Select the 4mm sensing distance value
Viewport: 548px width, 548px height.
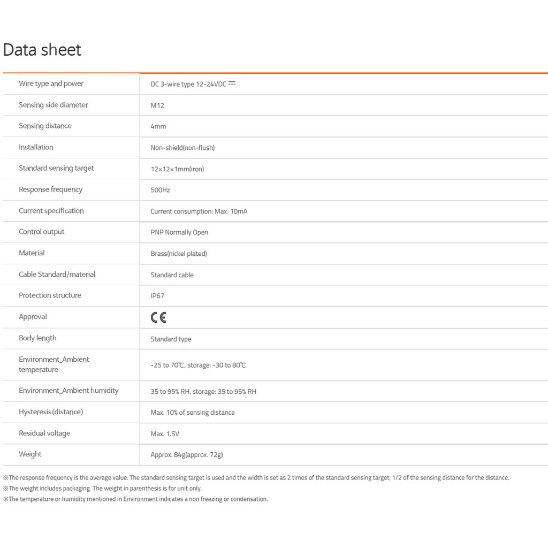click(158, 126)
